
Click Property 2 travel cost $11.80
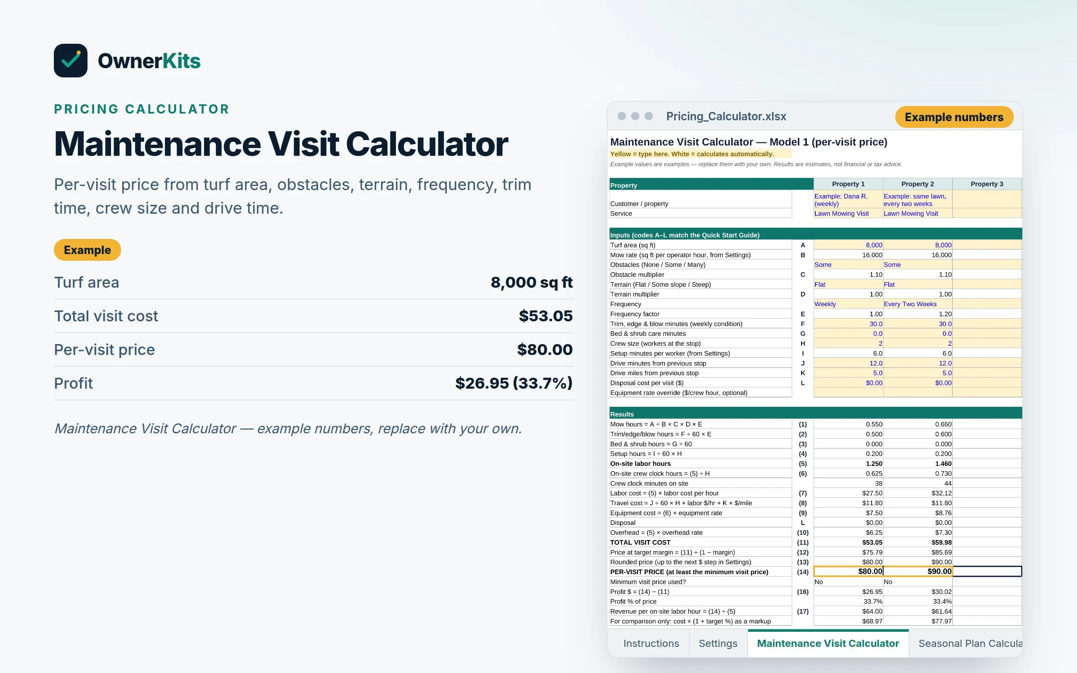(x=918, y=503)
